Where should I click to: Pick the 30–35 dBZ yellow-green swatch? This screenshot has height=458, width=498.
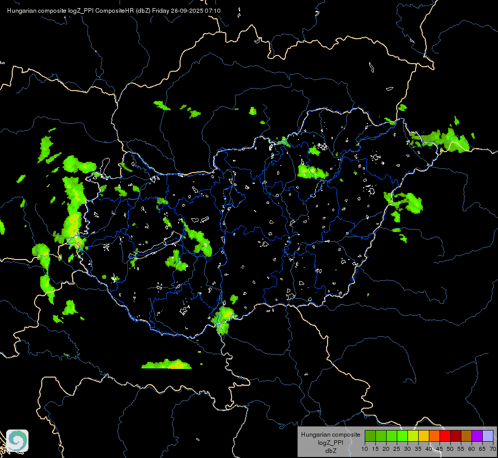[413, 436]
